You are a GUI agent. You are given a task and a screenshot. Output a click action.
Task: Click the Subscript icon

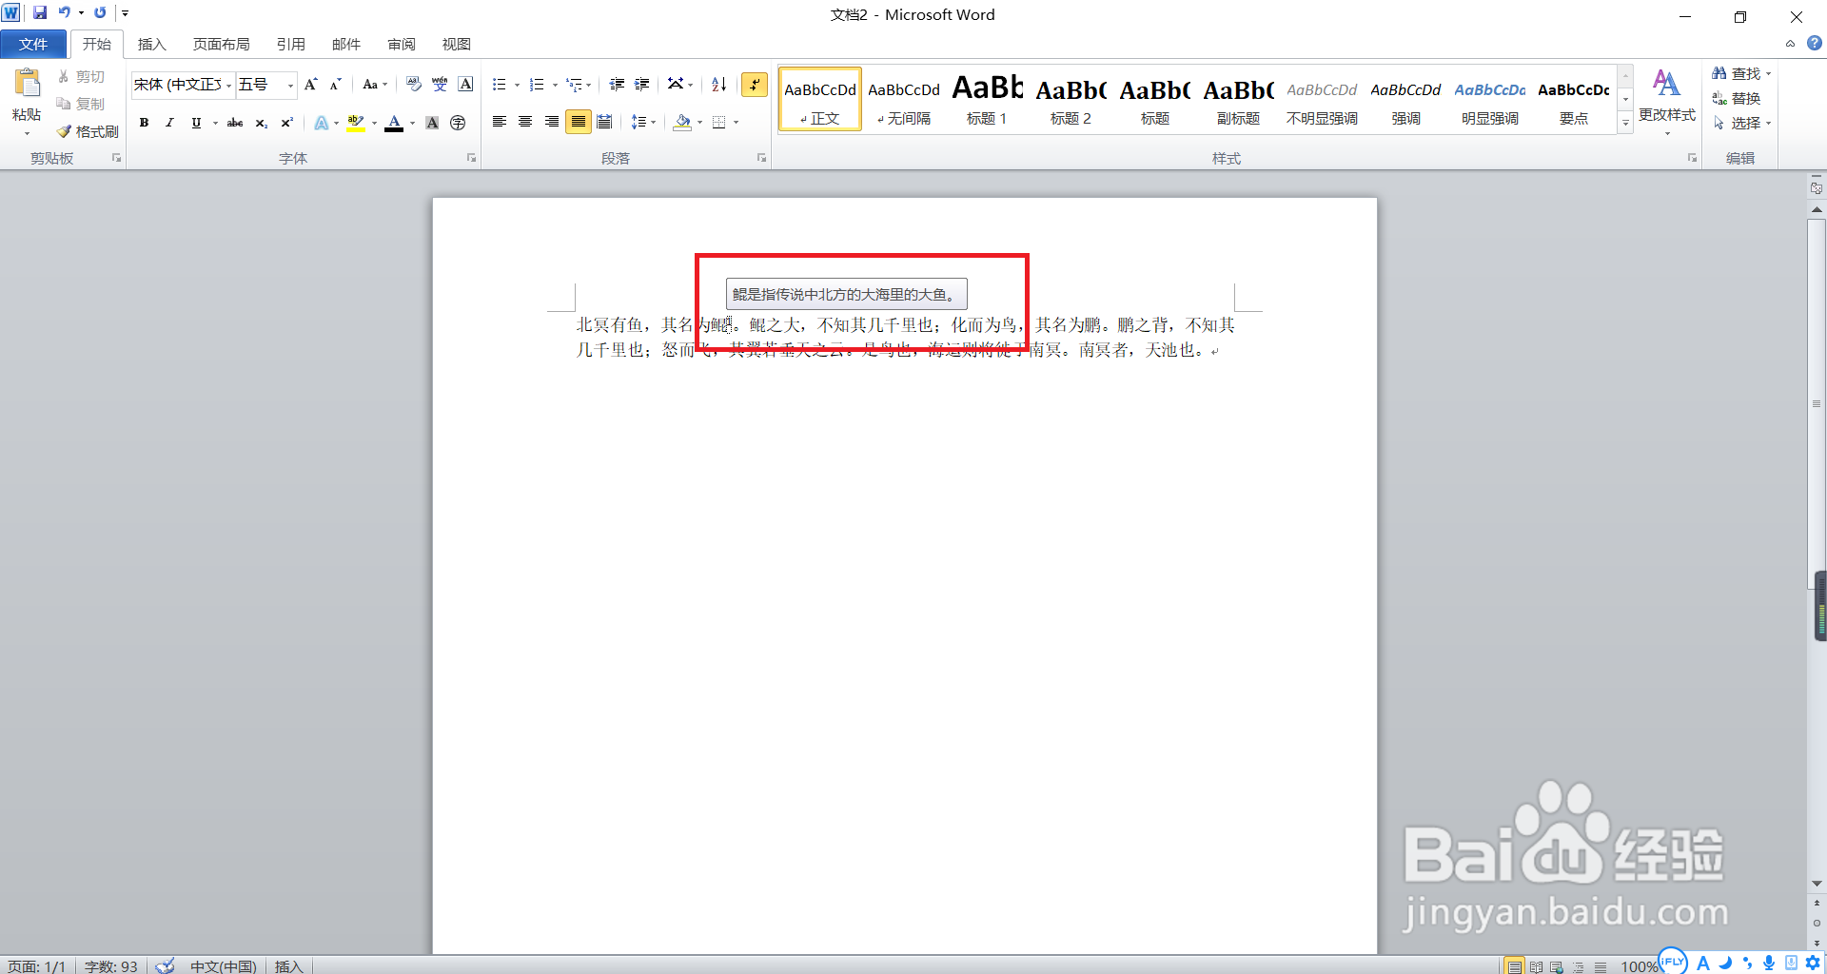click(261, 123)
